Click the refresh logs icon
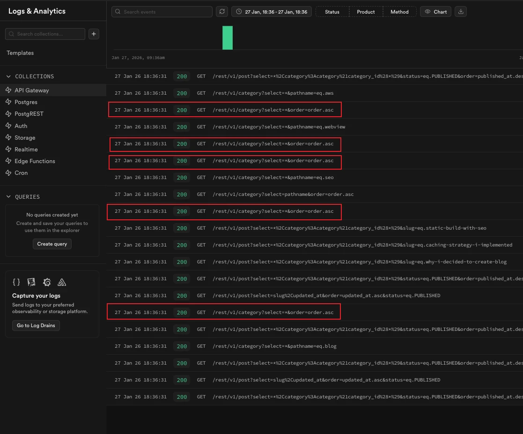The image size is (523, 434). coord(222,12)
